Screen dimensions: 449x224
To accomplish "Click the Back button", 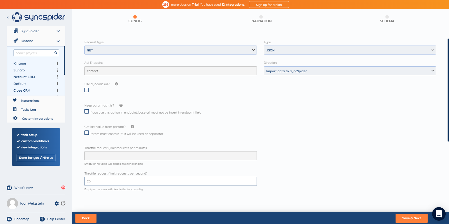I will click(86, 218).
